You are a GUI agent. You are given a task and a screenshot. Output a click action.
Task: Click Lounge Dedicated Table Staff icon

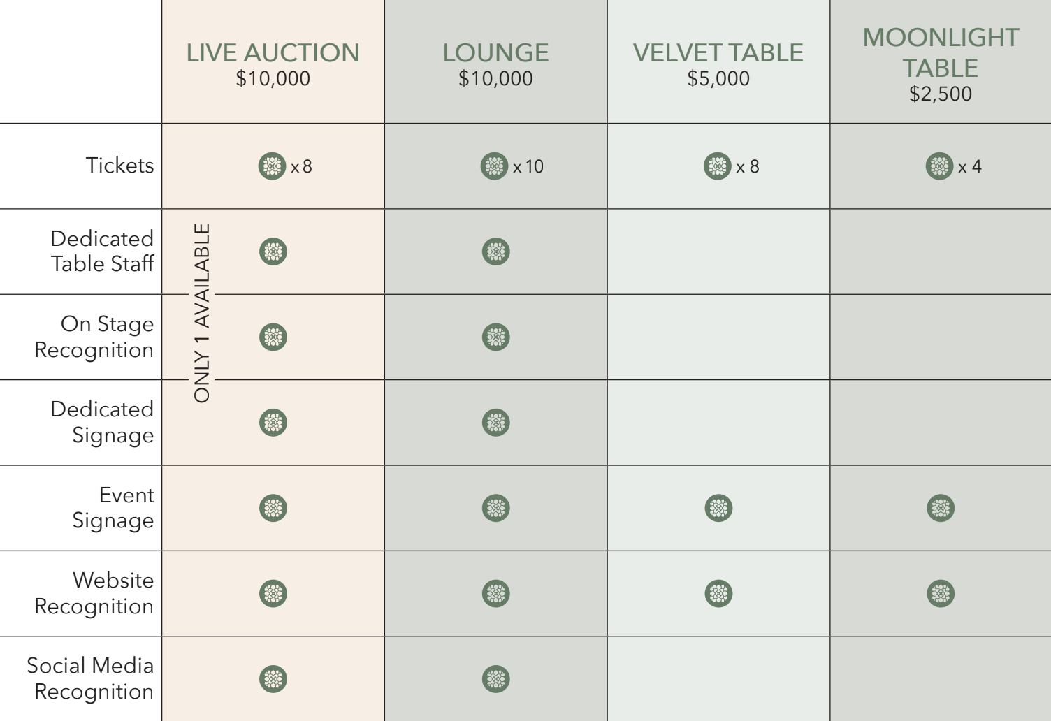point(496,252)
